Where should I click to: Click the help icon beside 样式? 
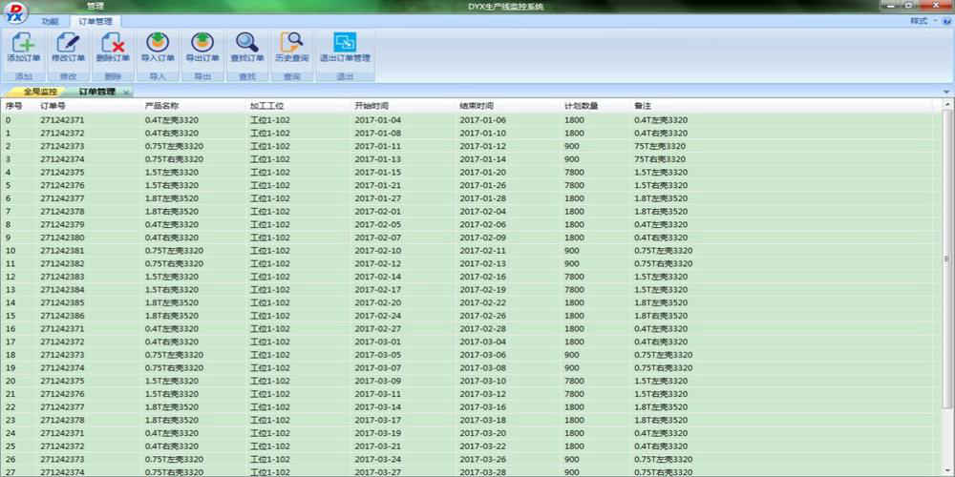[x=947, y=21]
